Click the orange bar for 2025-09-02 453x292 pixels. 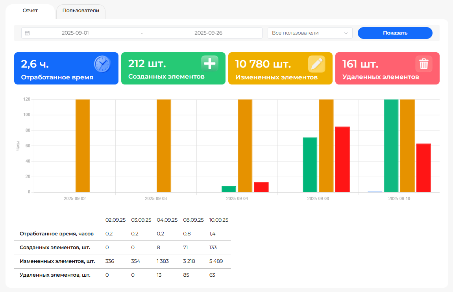click(x=83, y=145)
